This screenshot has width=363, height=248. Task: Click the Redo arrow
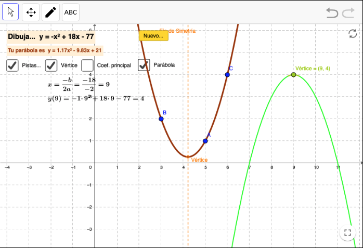(348, 13)
